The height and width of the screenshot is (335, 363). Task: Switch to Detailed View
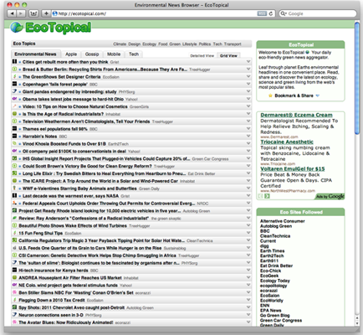coord(202,56)
